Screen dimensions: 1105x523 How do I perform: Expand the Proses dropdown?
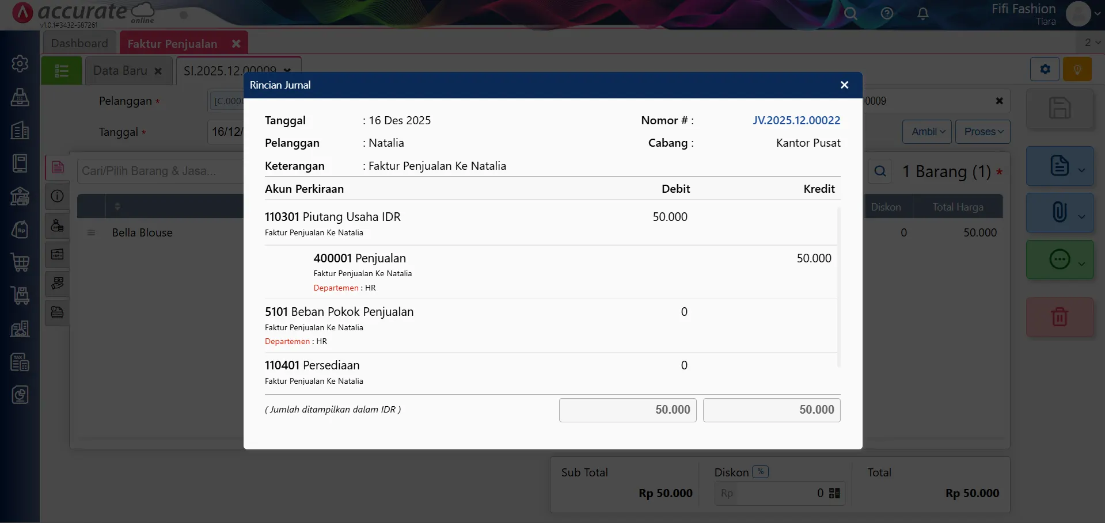click(983, 132)
